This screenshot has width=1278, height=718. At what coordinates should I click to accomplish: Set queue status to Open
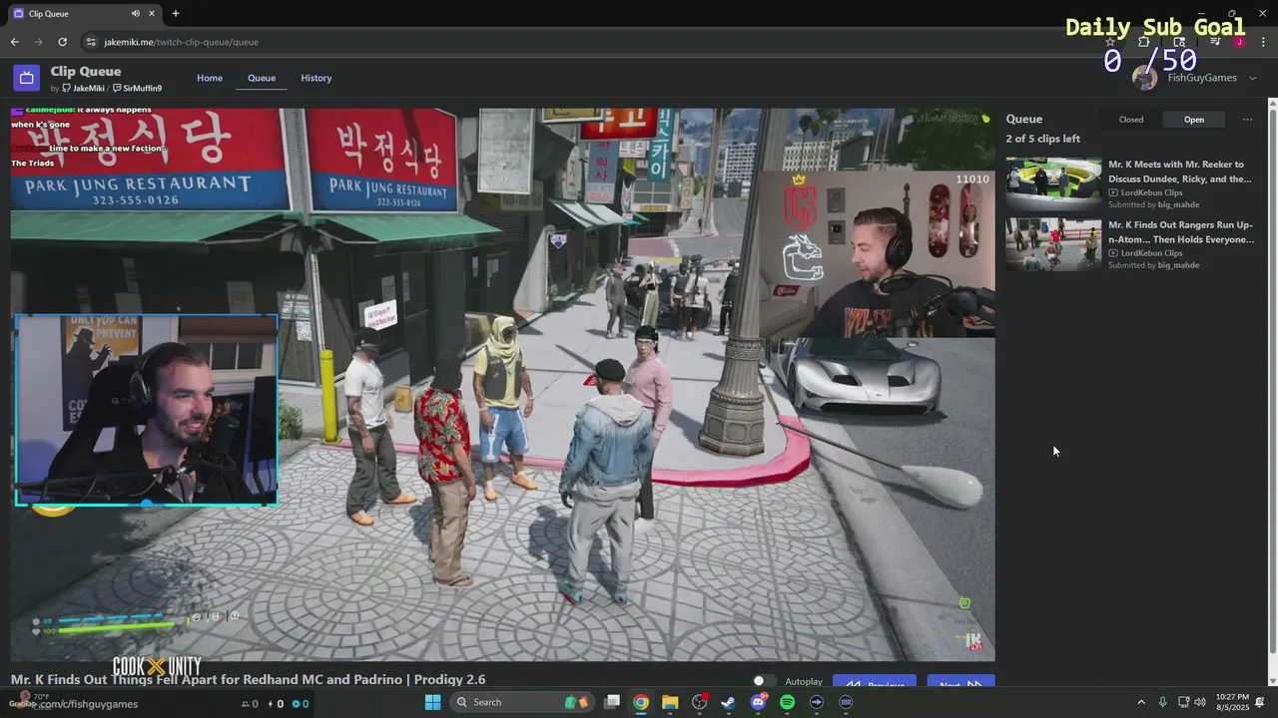[1194, 120]
